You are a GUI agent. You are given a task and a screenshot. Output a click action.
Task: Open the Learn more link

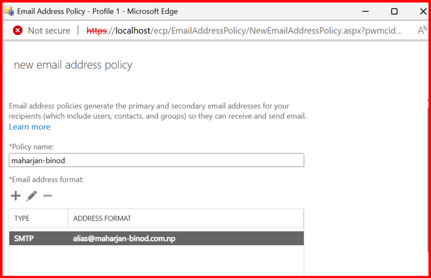[30, 127]
